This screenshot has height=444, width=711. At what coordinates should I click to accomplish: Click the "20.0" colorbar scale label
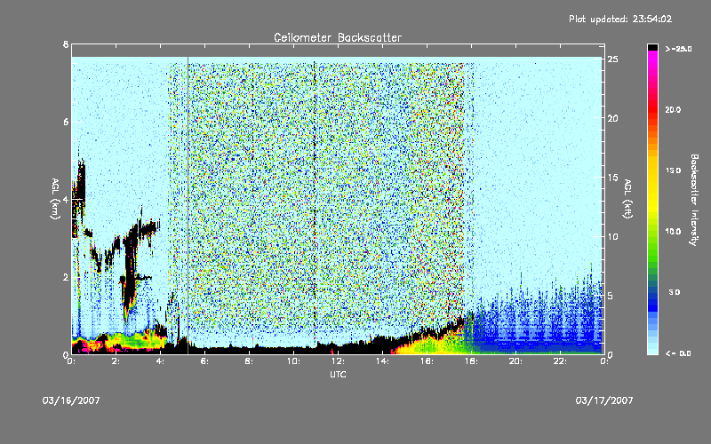(673, 110)
